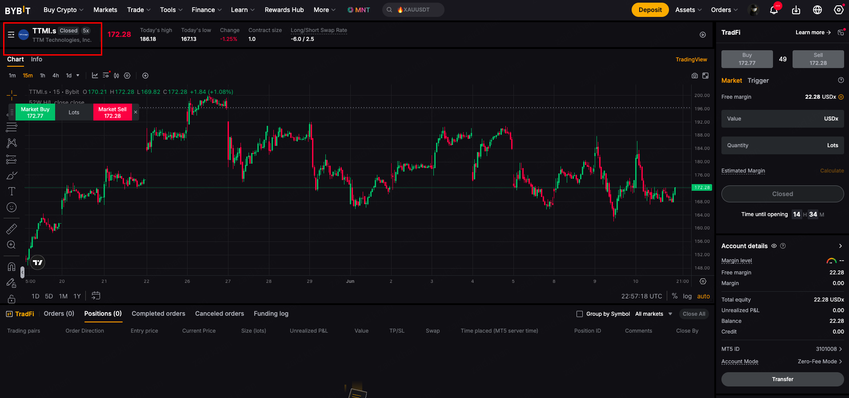This screenshot has width=849, height=398.
Task: Open chart axis settings gear
Action: pos(703,281)
